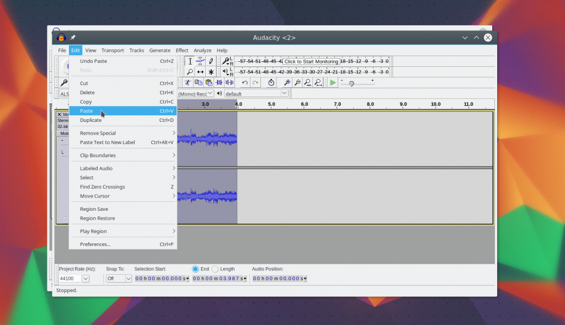Choose the Envelope tool
The height and width of the screenshot is (325, 565).
pos(200,61)
